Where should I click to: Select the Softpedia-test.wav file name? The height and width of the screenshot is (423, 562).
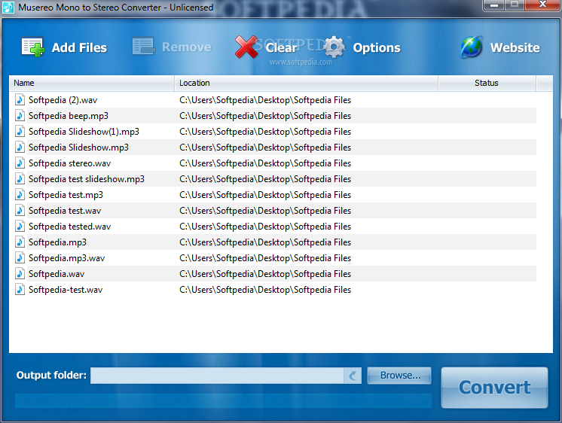point(66,290)
